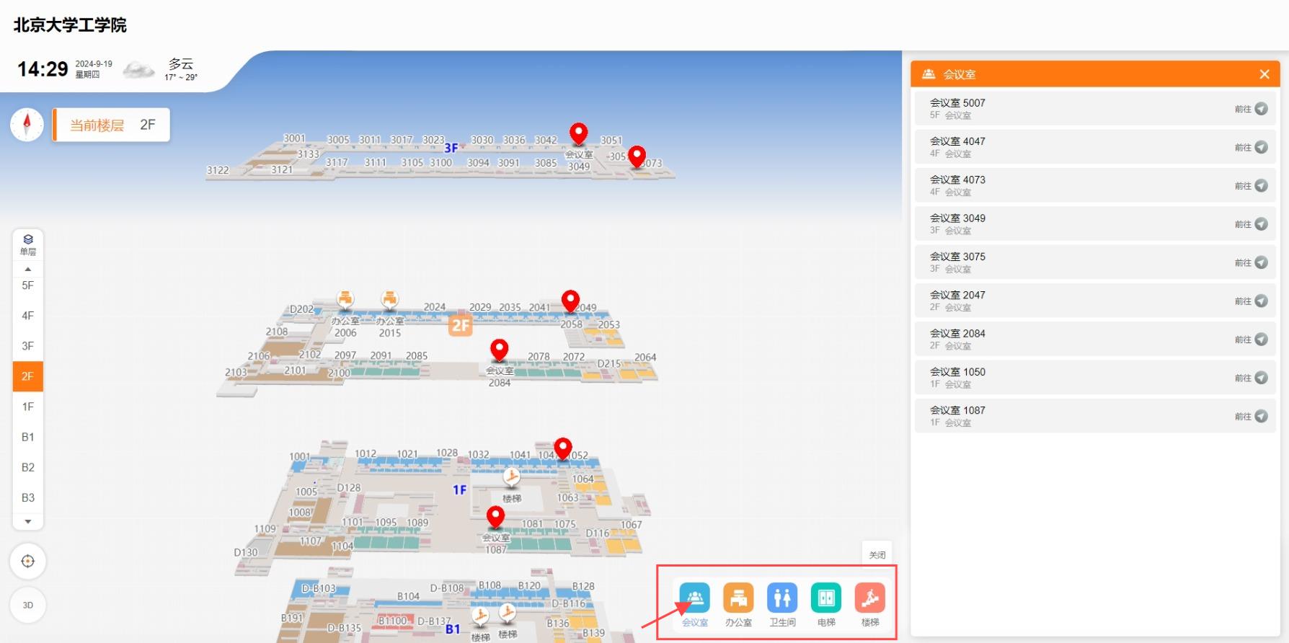This screenshot has height=643, width=1289.
Task: Click the locate/recenter map button
Action: coord(28,561)
